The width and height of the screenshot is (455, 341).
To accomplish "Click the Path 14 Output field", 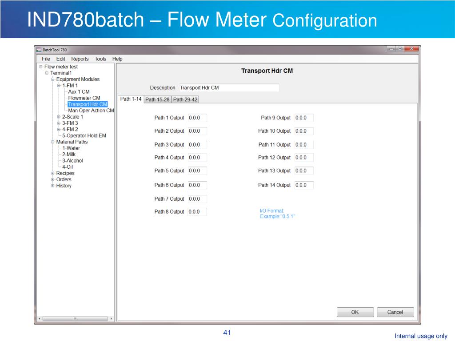I will [304, 185].
